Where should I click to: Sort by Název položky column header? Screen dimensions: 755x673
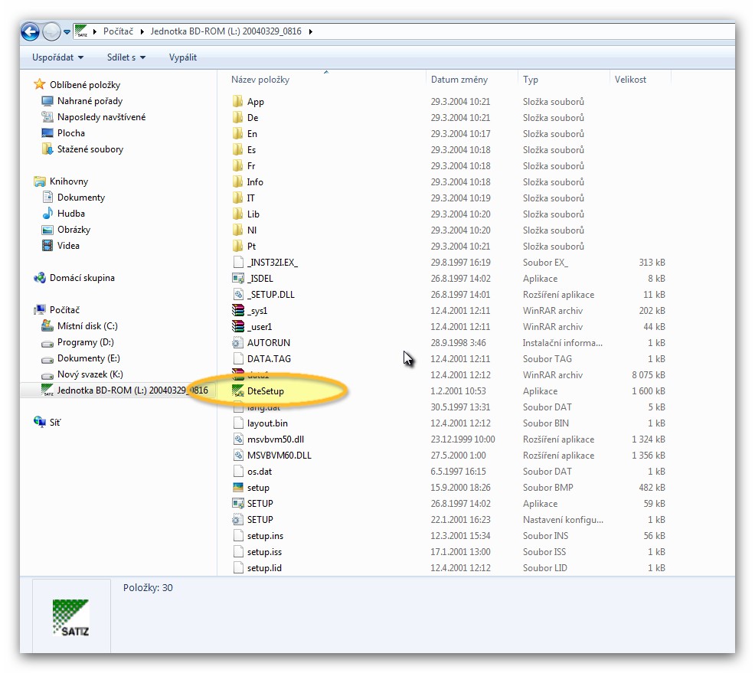click(x=260, y=80)
